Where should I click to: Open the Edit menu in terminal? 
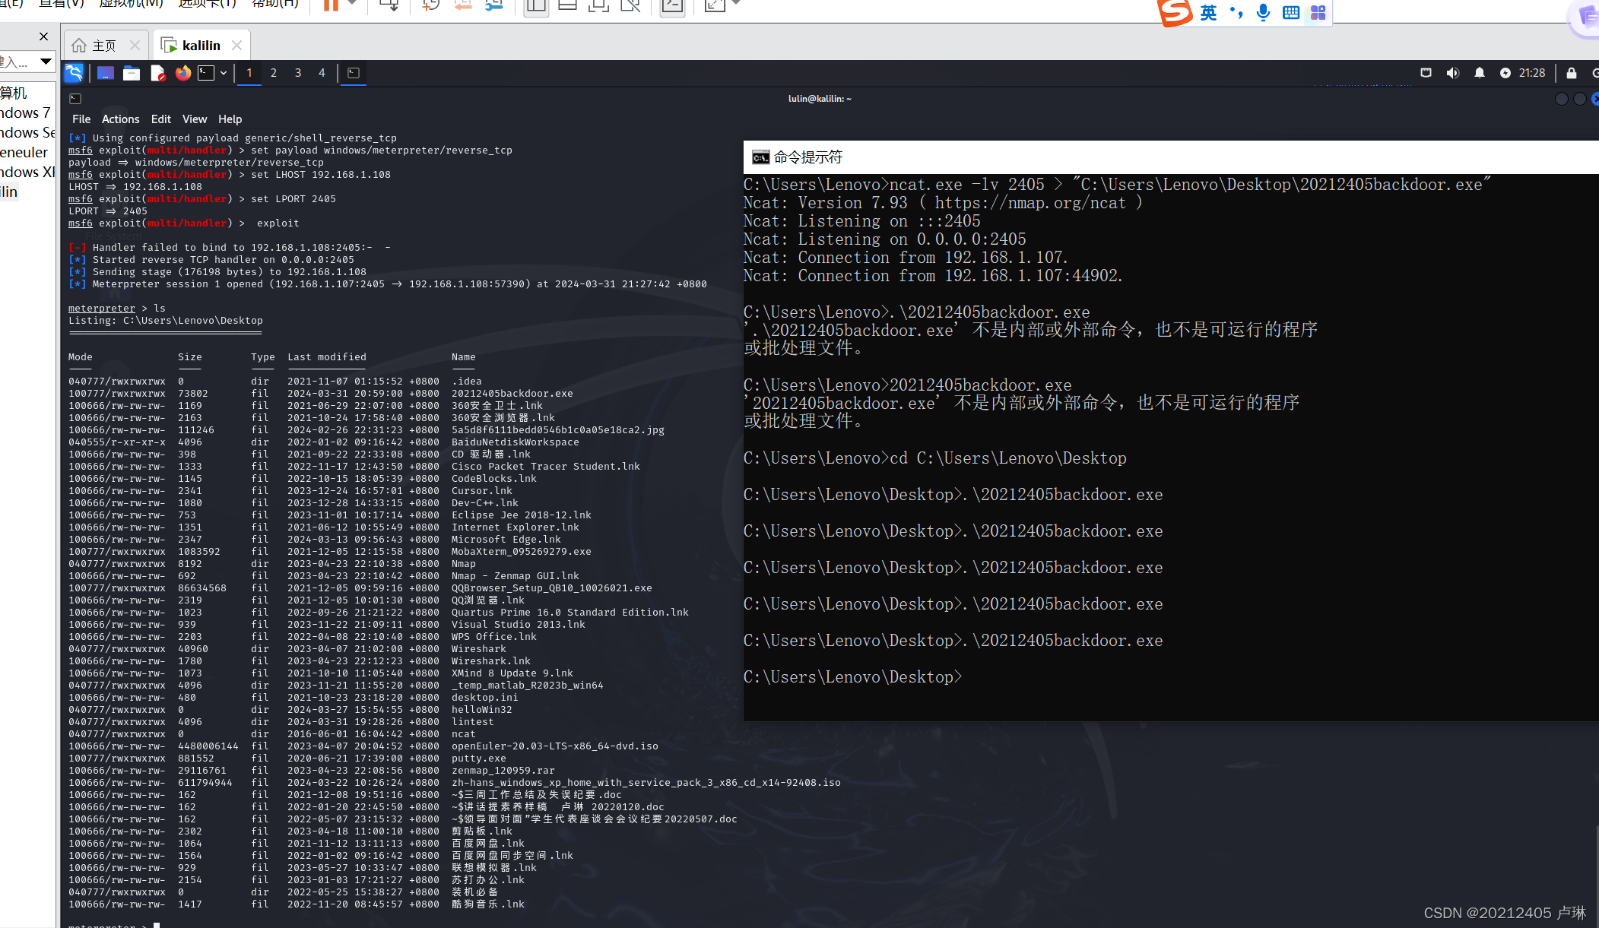point(161,119)
